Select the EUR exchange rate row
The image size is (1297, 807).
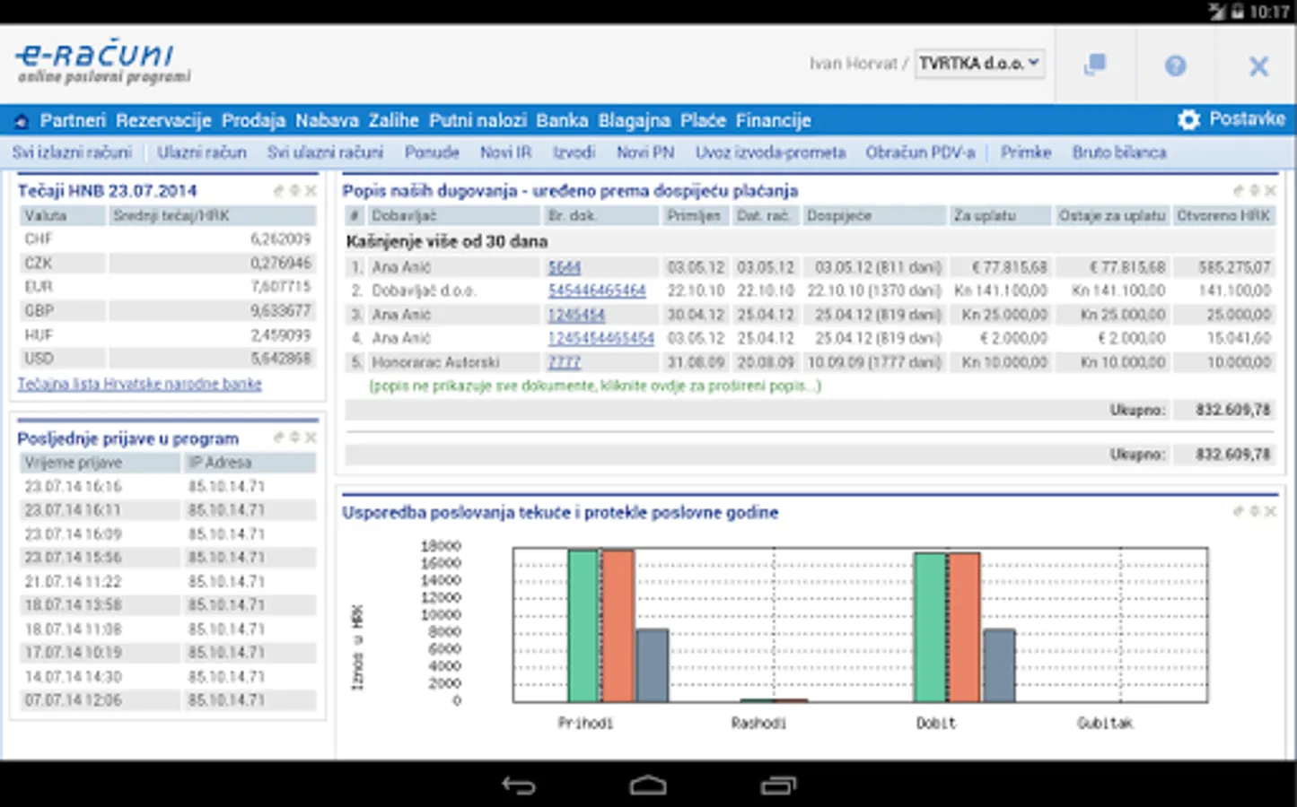click(168, 287)
